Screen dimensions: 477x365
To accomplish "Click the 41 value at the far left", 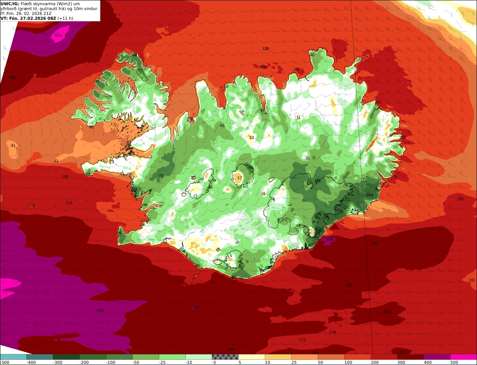I will point(13,145).
